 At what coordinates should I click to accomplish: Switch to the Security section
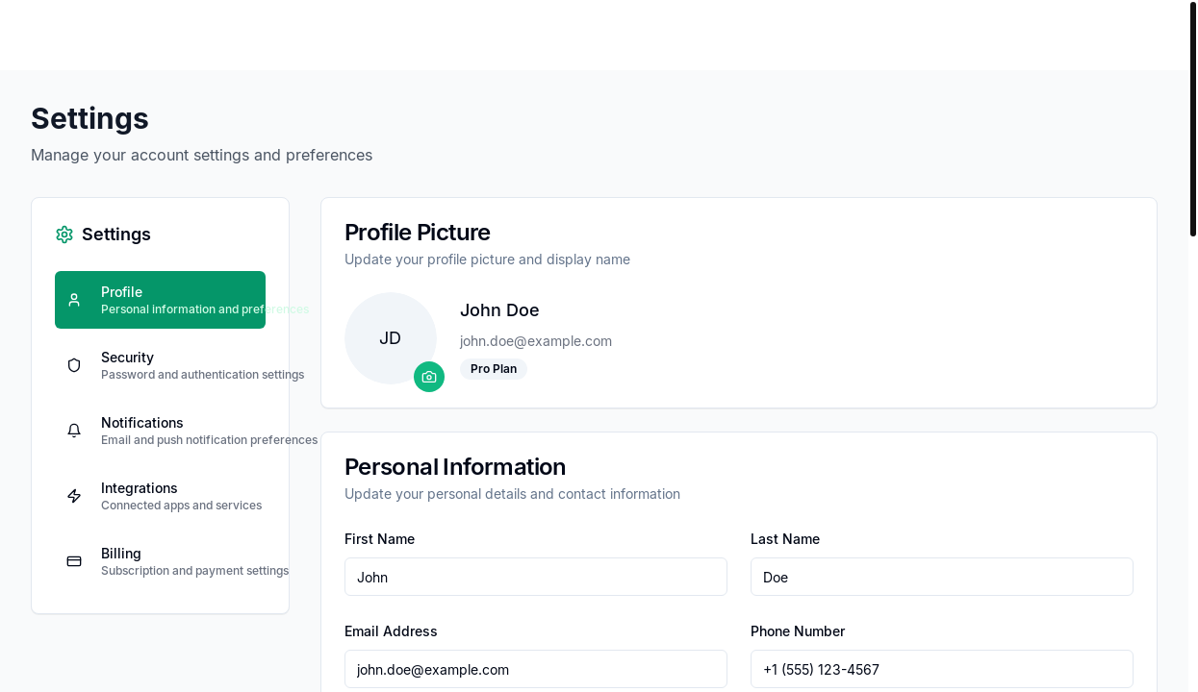(160, 365)
